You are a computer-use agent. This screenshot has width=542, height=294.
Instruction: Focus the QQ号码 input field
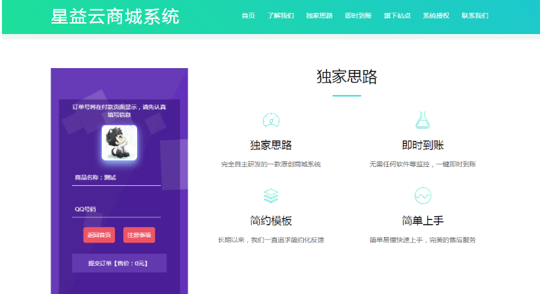(x=117, y=210)
